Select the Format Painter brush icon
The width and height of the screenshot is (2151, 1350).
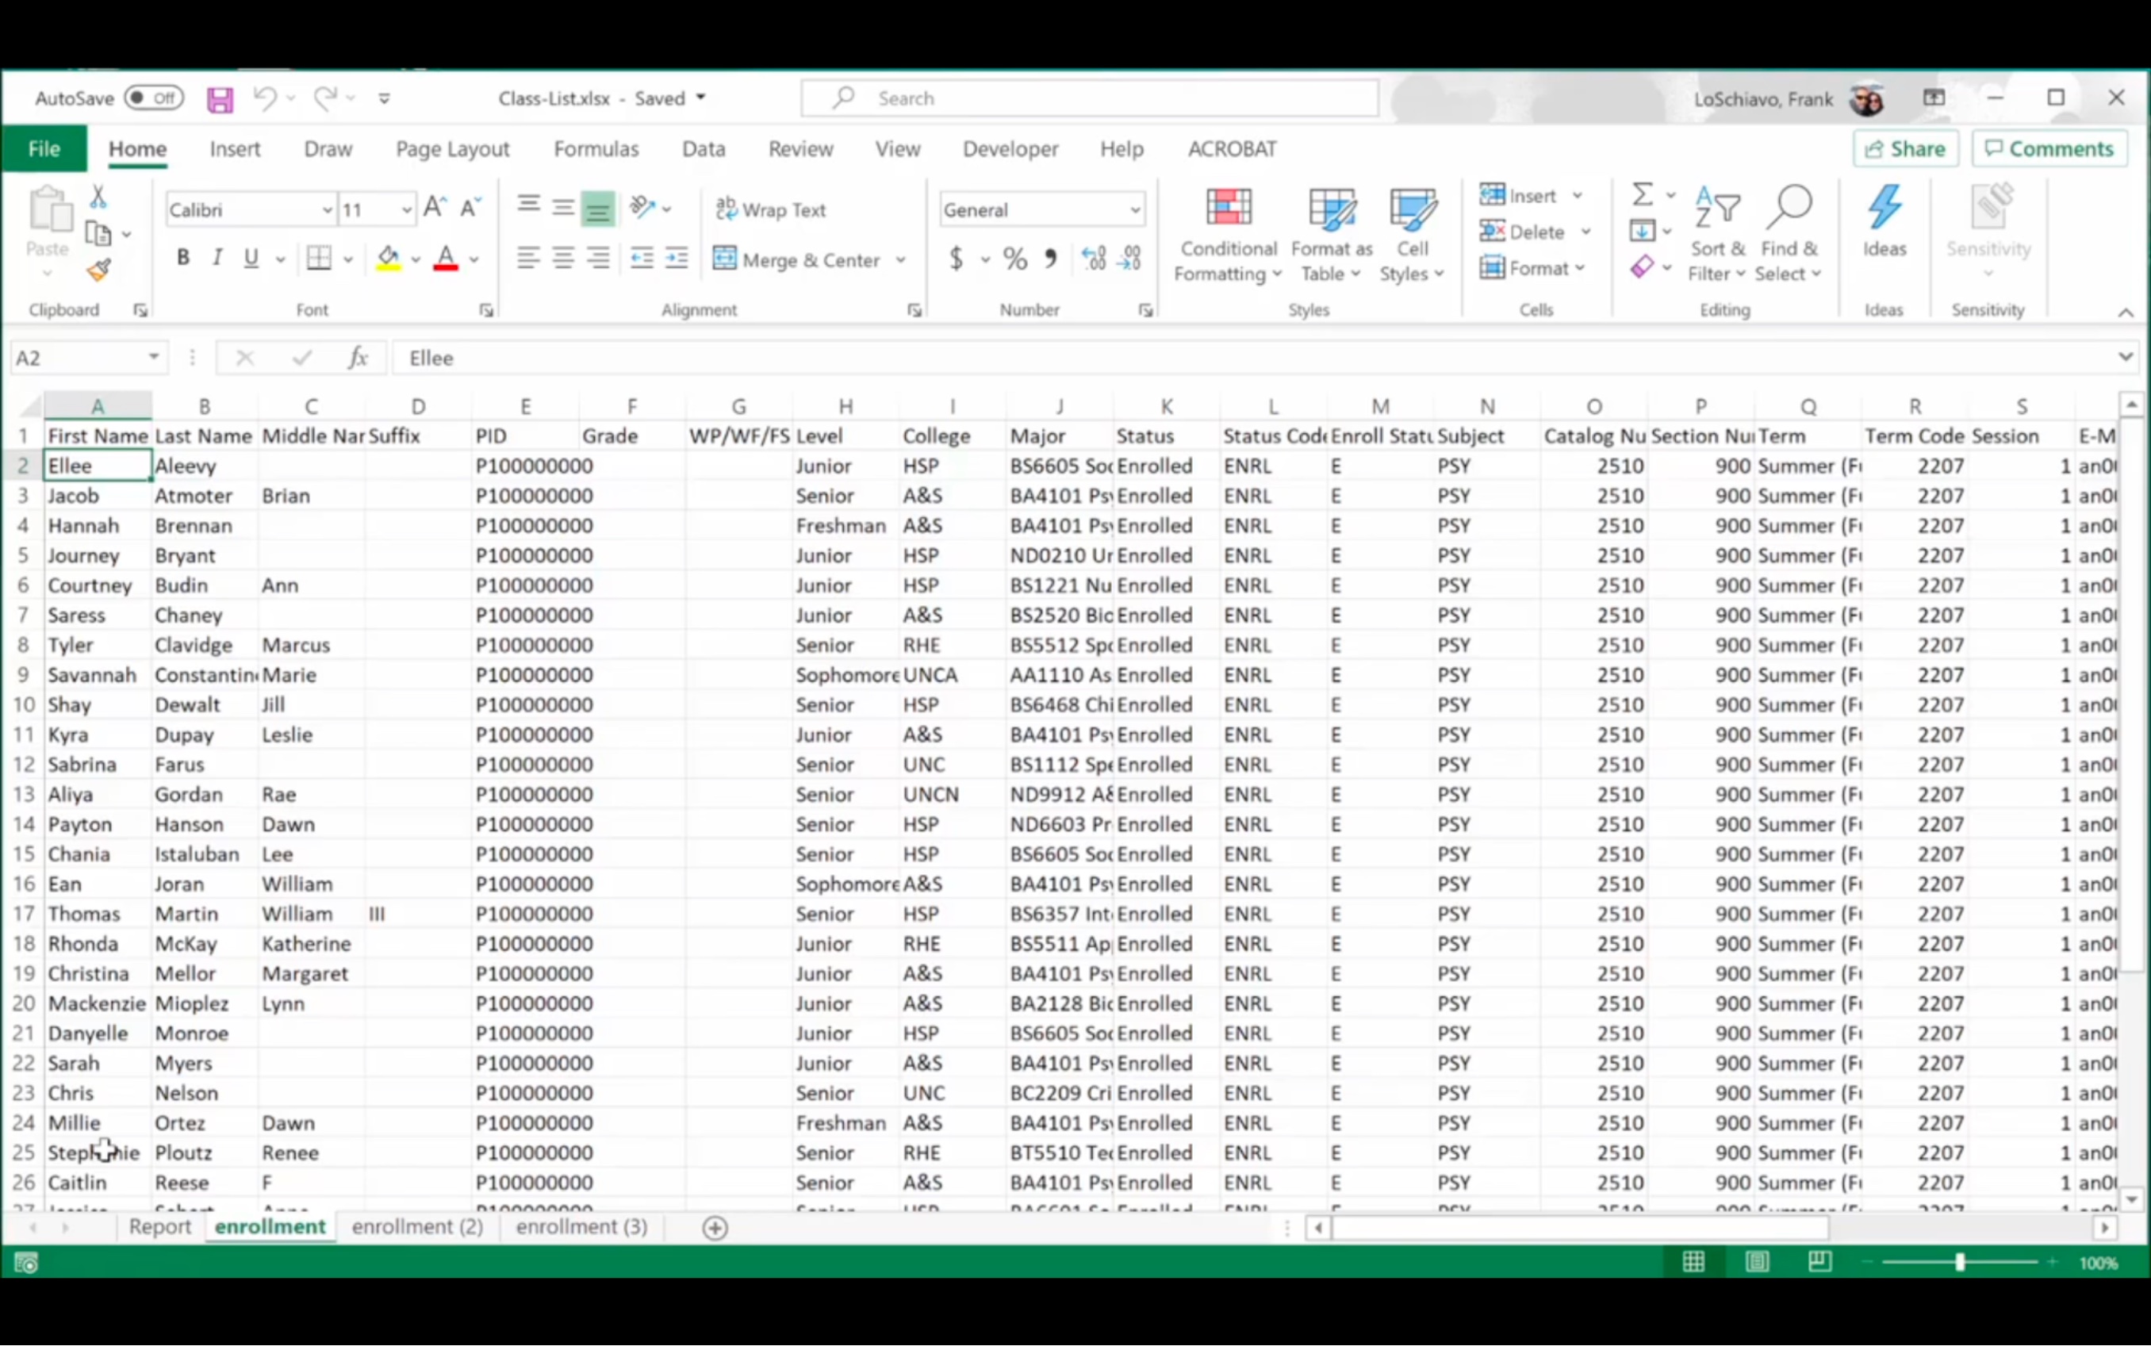point(99,270)
